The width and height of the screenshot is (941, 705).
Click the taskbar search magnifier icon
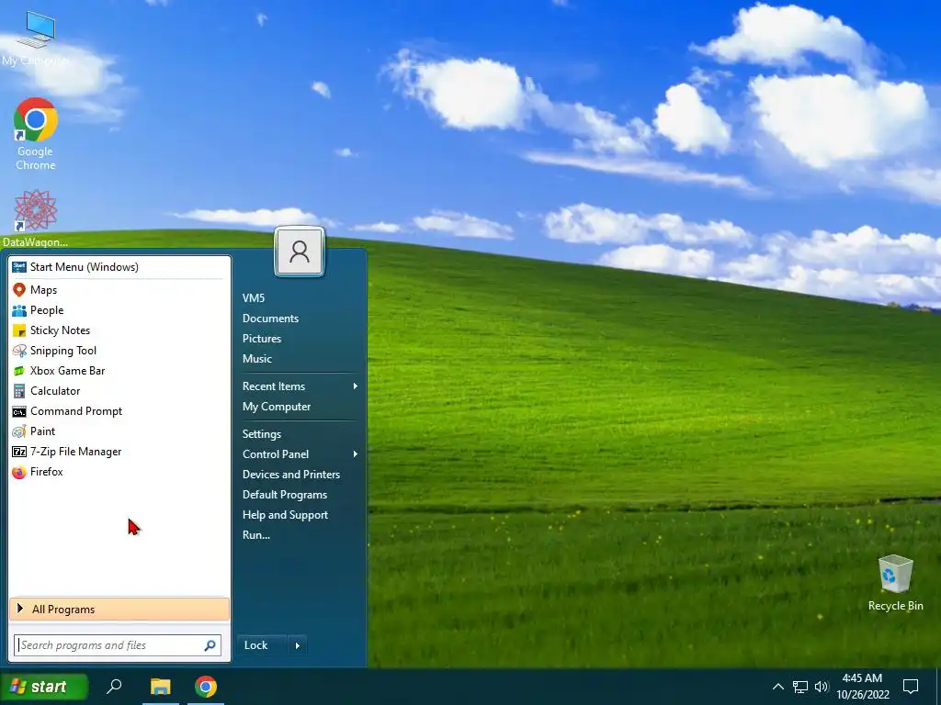pyautogui.click(x=114, y=687)
